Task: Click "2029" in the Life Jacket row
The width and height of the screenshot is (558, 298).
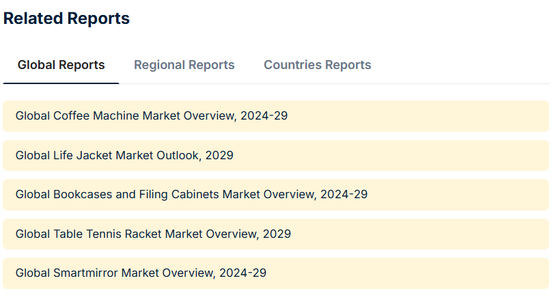Action: 219,155
